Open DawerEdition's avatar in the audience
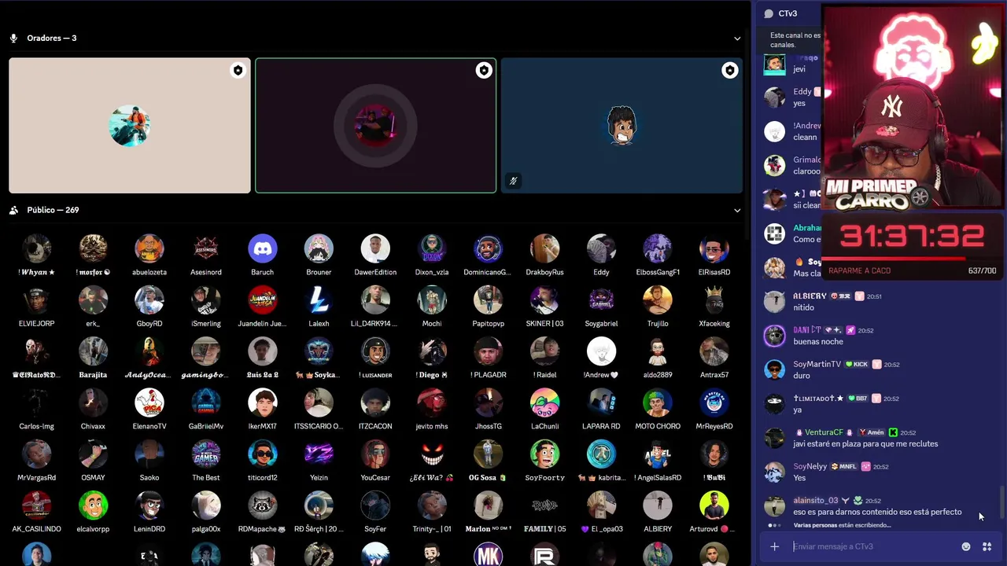The width and height of the screenshot is (1007, 566). [375, 248]
